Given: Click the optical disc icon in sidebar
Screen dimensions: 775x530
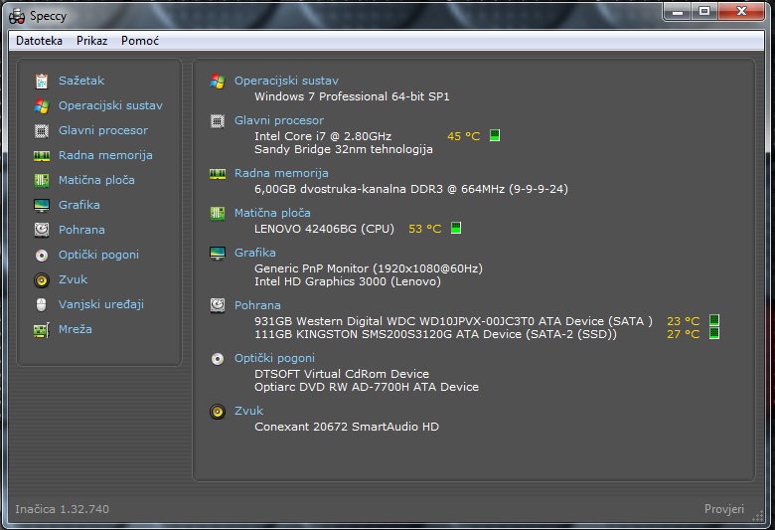Looking at the screenshot, I should point(42,255).
